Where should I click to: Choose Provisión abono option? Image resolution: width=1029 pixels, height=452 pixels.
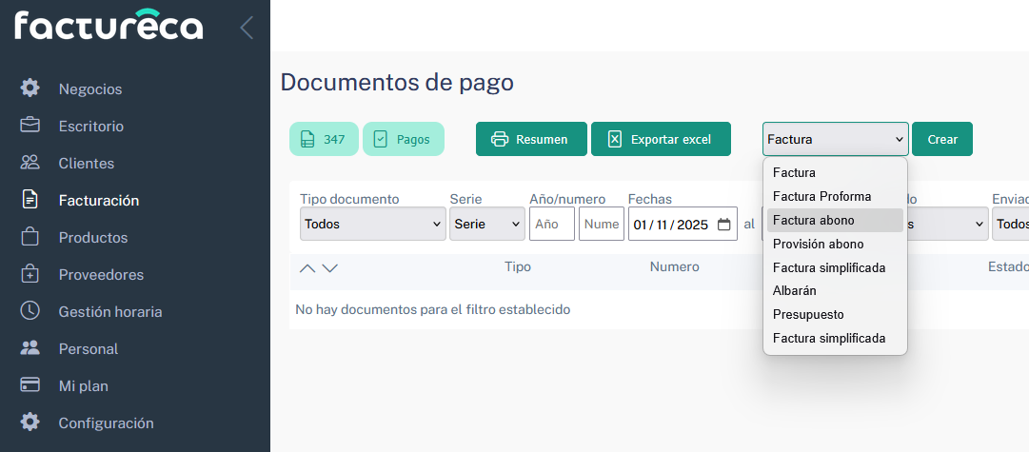[x=835, y=244]
